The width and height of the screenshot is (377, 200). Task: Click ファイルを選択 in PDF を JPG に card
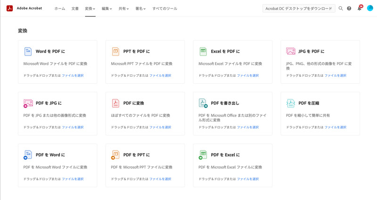[x=73, y=127]
